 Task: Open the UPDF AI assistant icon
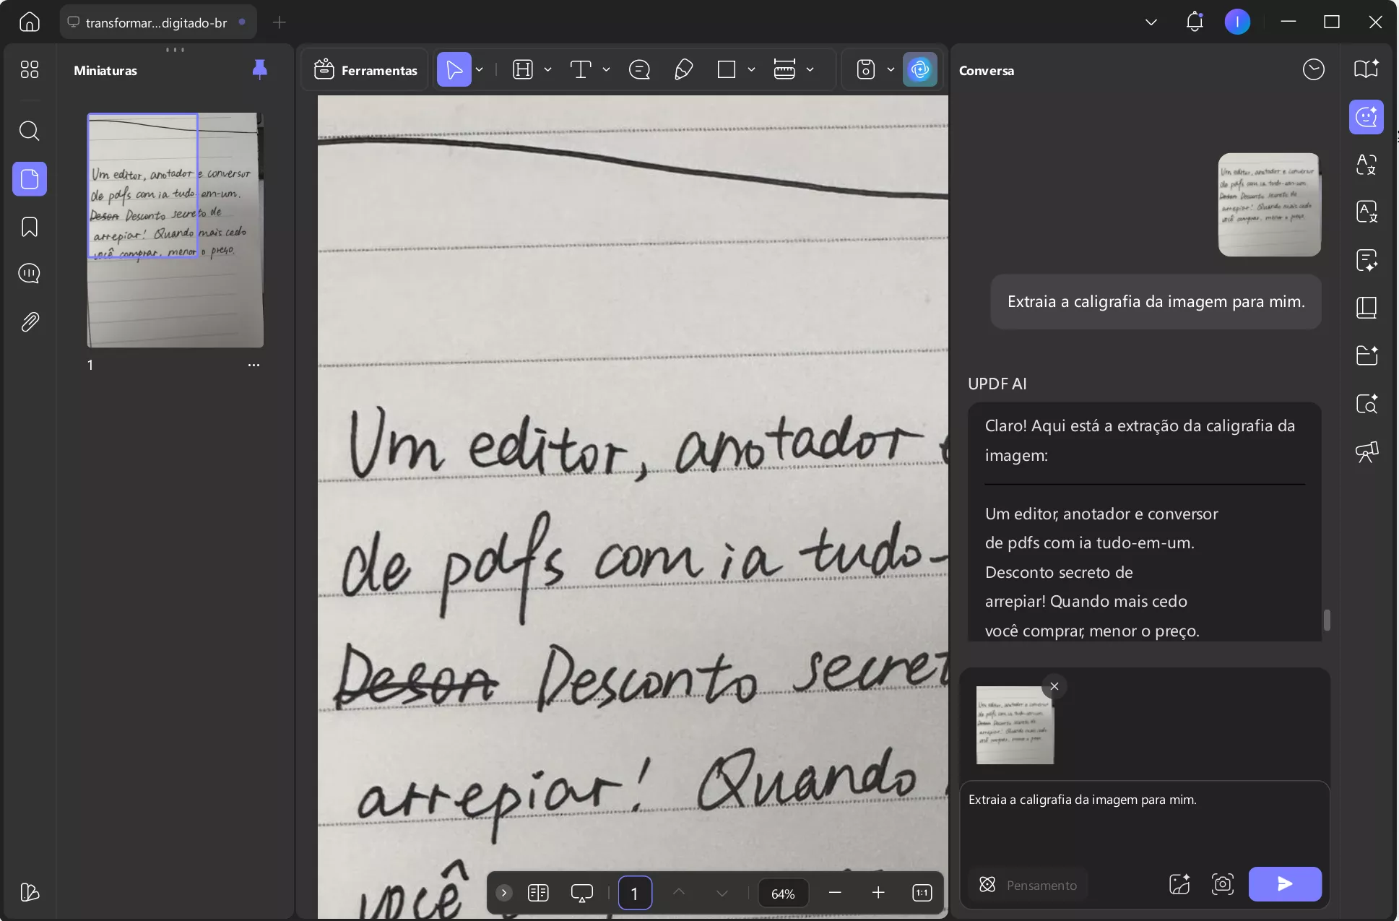click(920, 69)
